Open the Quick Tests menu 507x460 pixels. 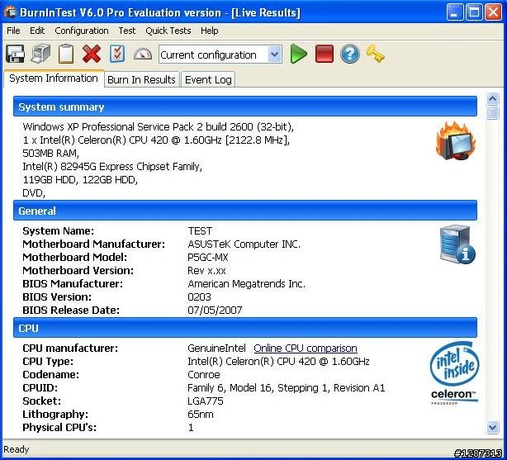(168, 31)
